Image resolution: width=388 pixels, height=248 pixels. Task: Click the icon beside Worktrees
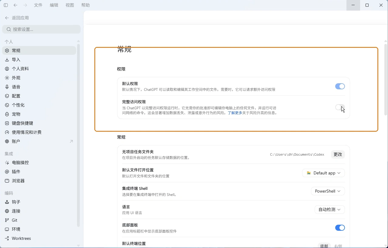7,238
